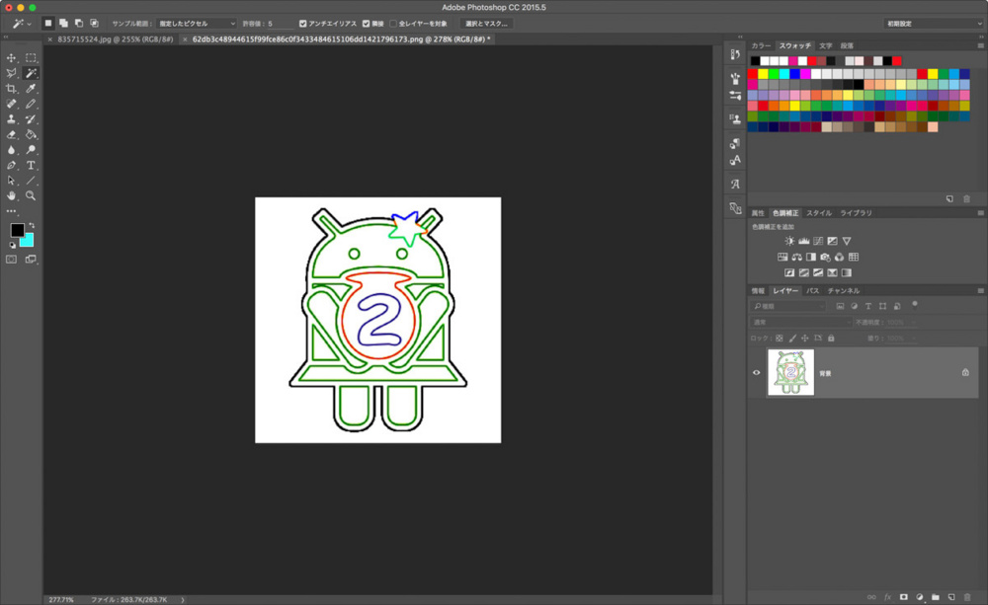The width and height of the screenshot is (988, 605).
Task: Uncheck the 隣接 contiguous checkbox
Action: click(367, 24)
